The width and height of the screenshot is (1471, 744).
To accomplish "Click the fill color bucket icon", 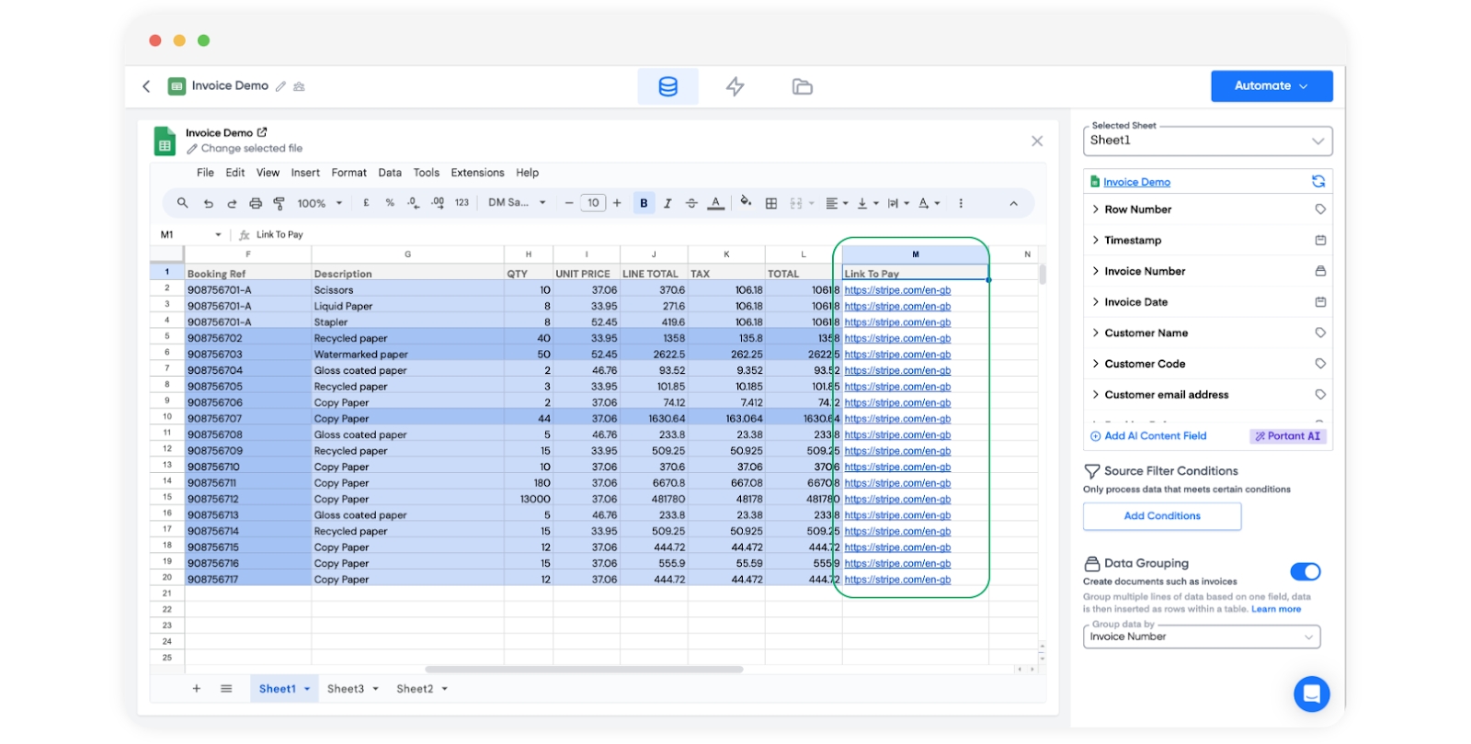I will [x=746, y=202].
